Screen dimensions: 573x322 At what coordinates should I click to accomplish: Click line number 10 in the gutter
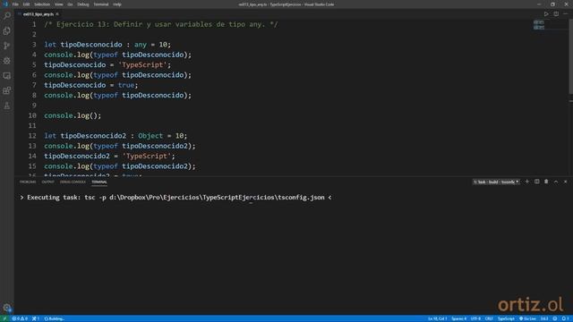coord(32,115)
